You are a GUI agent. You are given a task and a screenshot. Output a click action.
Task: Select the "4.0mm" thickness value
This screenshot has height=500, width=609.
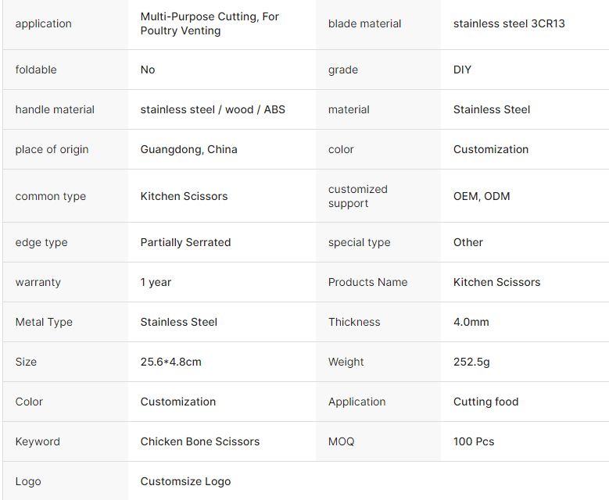pyautogui.click(x=471, y=322)
